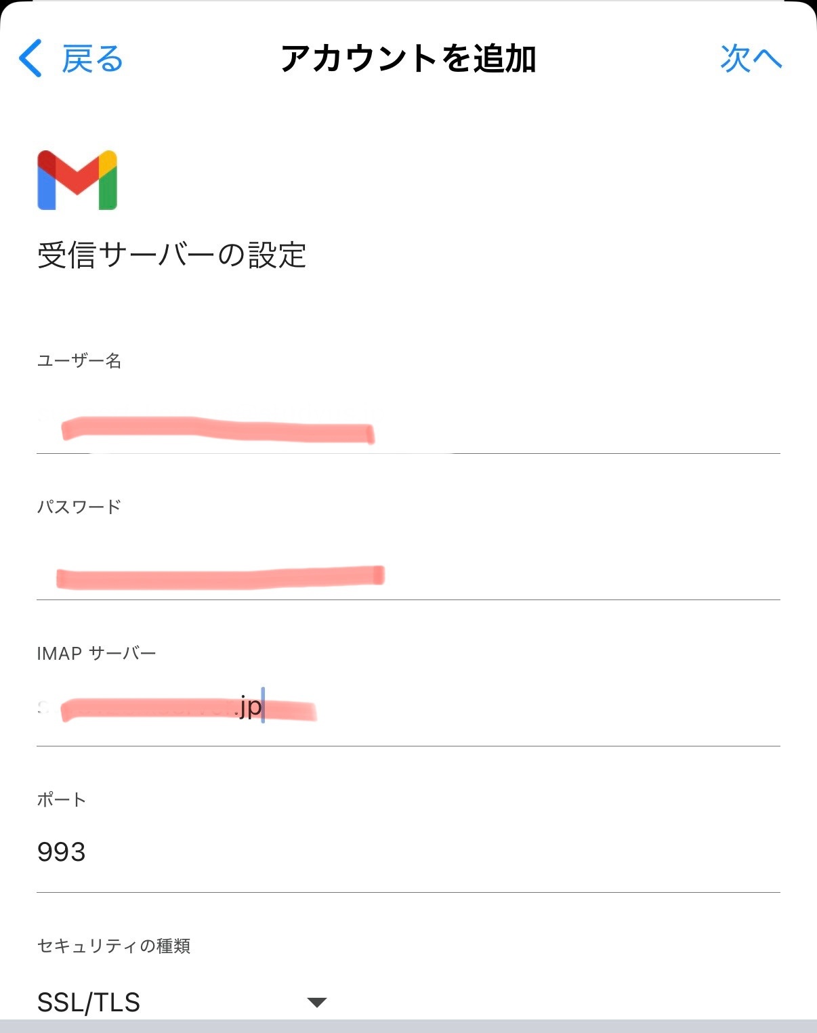Tap the Gmail envelope logo

(77, 180)
